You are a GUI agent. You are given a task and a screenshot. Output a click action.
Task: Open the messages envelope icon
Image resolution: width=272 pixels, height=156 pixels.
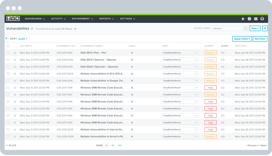256,19
